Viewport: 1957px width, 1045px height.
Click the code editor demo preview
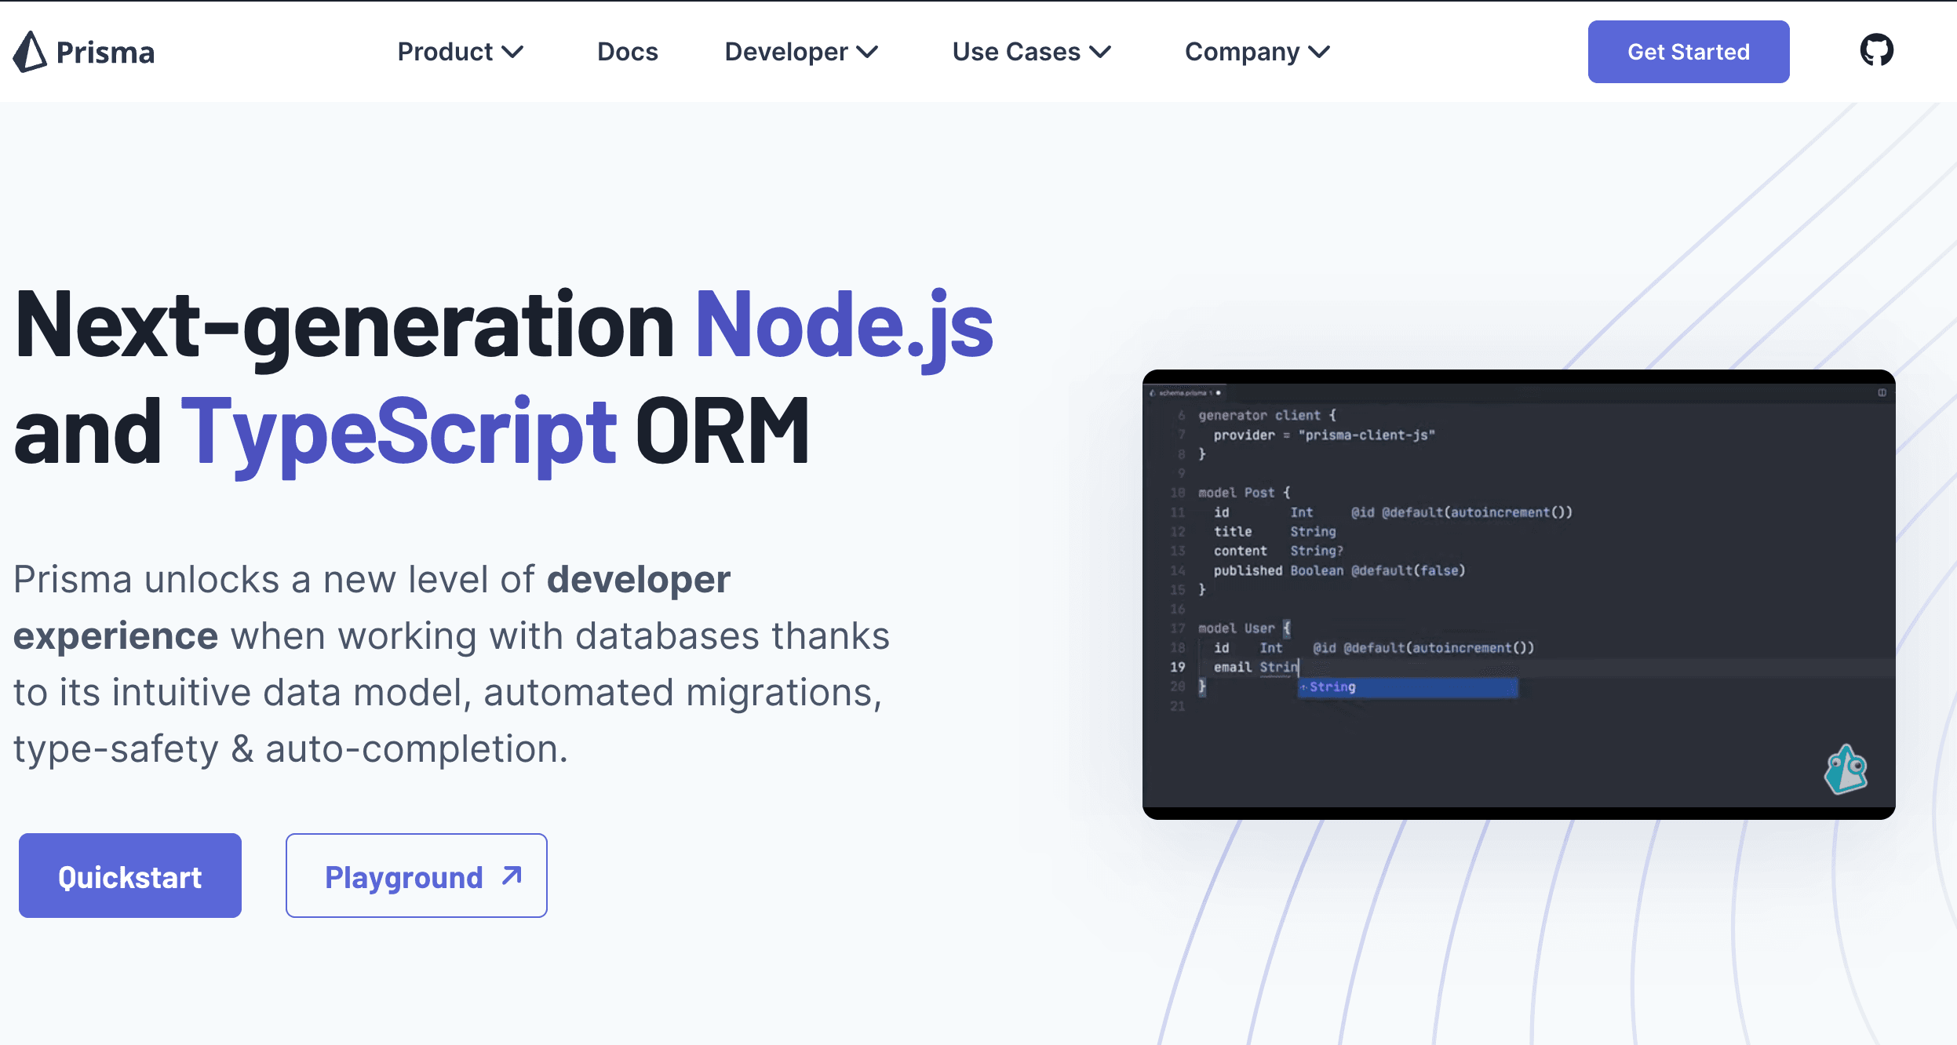click(1519, 595)
